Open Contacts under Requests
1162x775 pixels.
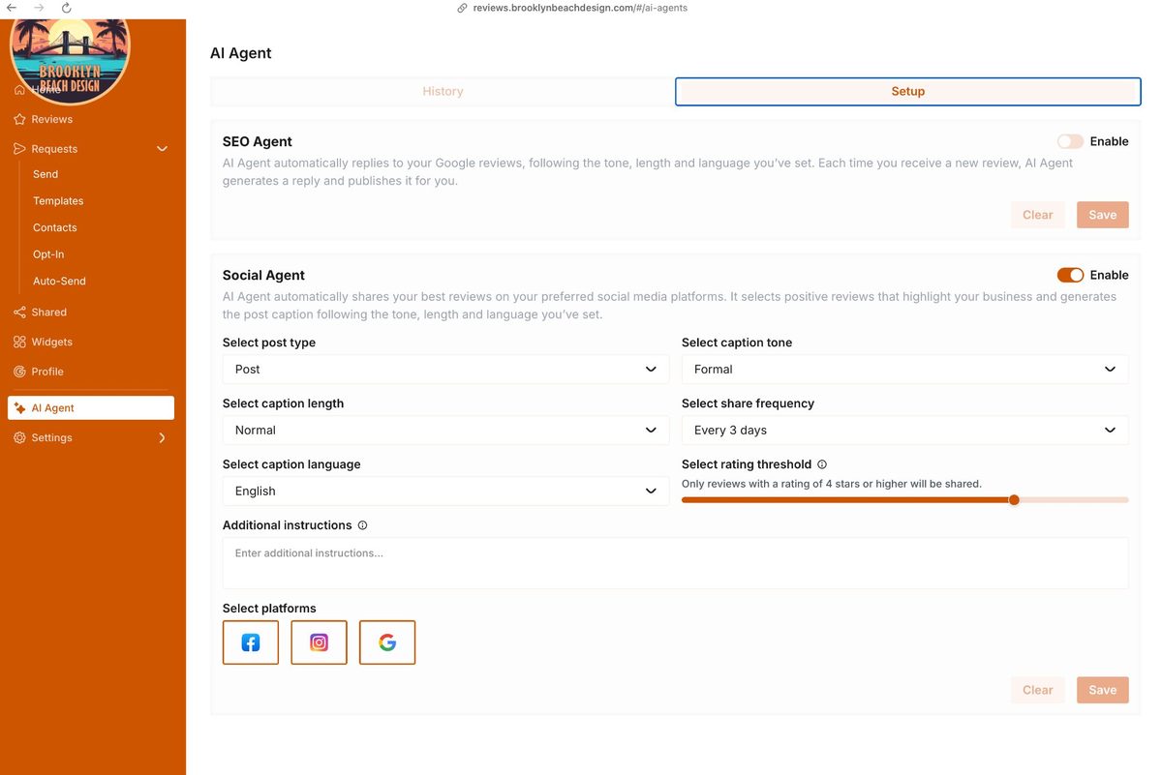pos(55,228)
